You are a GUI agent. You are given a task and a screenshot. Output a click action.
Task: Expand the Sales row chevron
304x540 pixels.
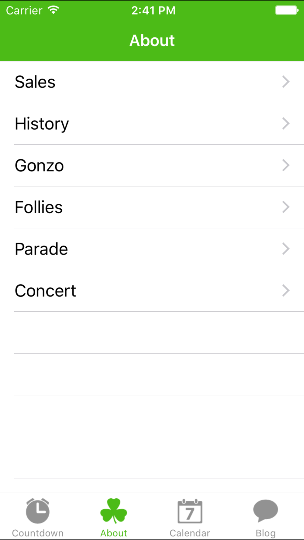(286, 82)
